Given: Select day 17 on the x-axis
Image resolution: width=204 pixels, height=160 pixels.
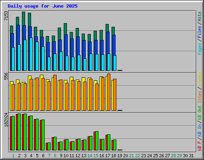Looking at the screenshot, I should point(108,156).
